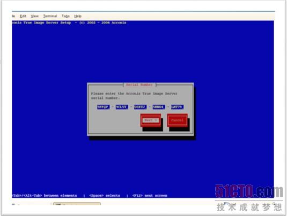The height and width of the screenshot is (216, 287).
Task: Click the Next button in Serial Number dialog
Action: pyautogui.click(x=151, y=120)
